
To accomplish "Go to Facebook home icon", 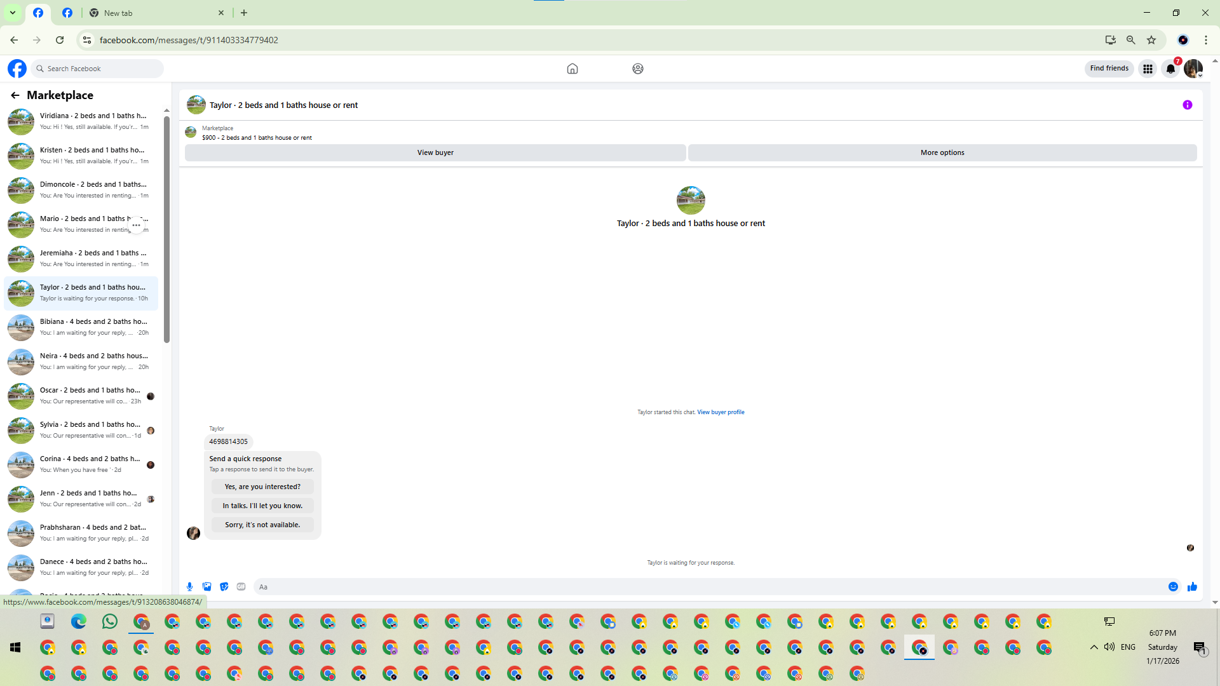I will tap(572, 69).
